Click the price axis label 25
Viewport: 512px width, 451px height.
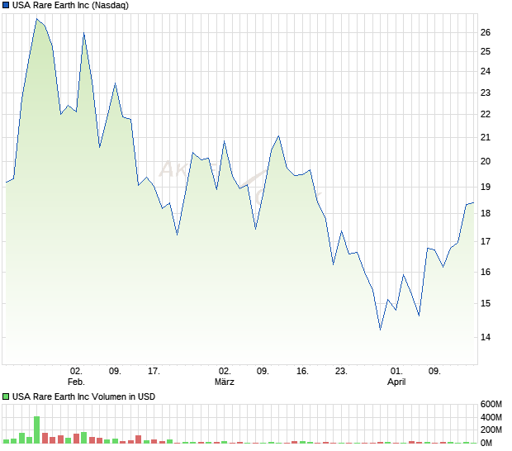click(x=486, y=51)
